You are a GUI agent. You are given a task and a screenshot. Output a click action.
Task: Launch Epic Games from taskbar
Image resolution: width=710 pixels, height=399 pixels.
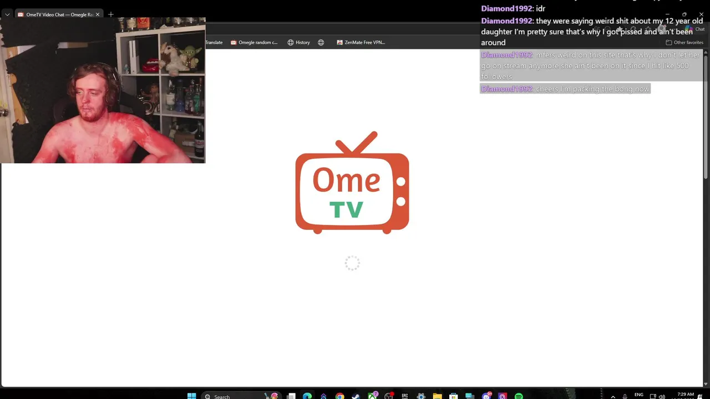405,396
